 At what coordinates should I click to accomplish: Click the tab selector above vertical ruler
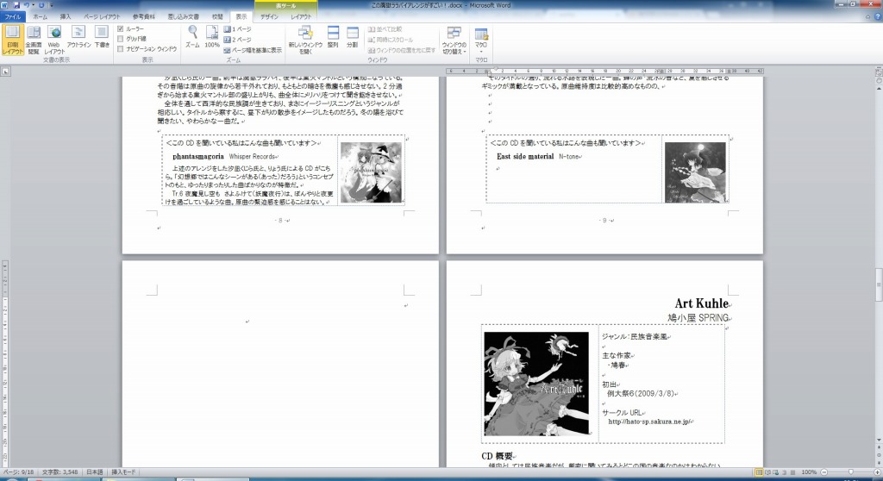pos(5,72)
